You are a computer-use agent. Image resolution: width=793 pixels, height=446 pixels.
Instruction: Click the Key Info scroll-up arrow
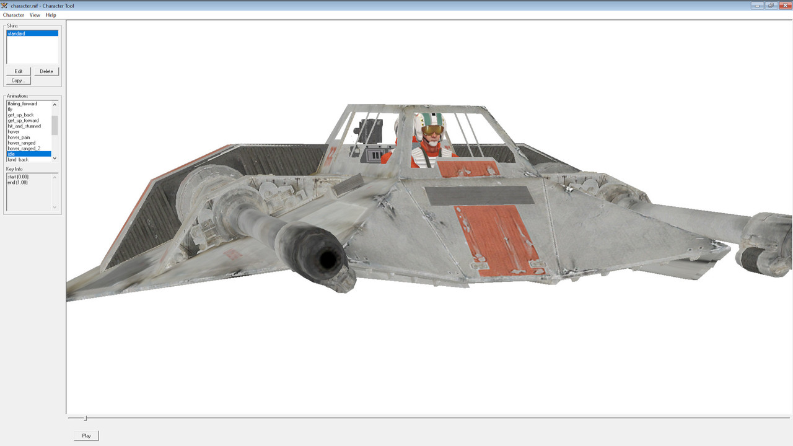click(x=55, y=177)
